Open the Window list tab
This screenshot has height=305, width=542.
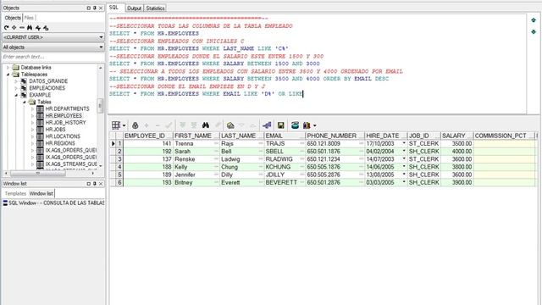[41, 193]
